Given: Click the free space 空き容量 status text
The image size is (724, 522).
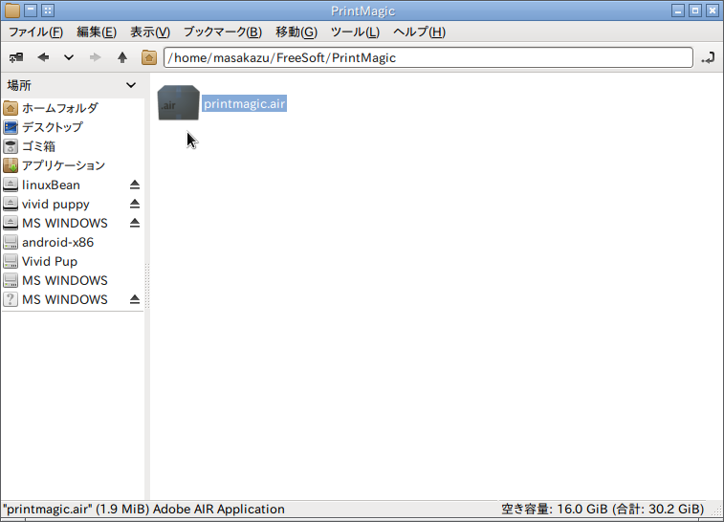Looking at the screenshot, I should point(603,509).
